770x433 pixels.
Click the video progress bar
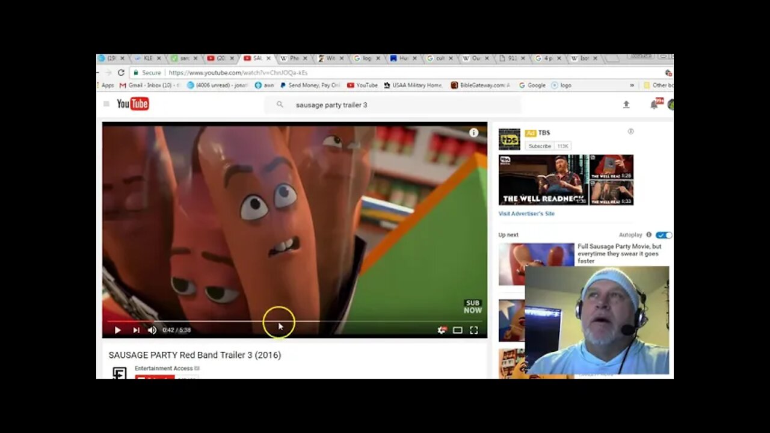click(294, 321)
